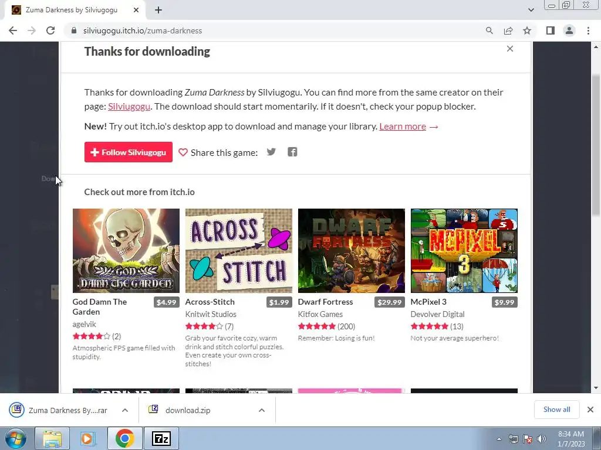Viewport: 601px width, 450px height.
Task: Open the Dwarf Fortress game thumbnail
Action: (352, 251)
